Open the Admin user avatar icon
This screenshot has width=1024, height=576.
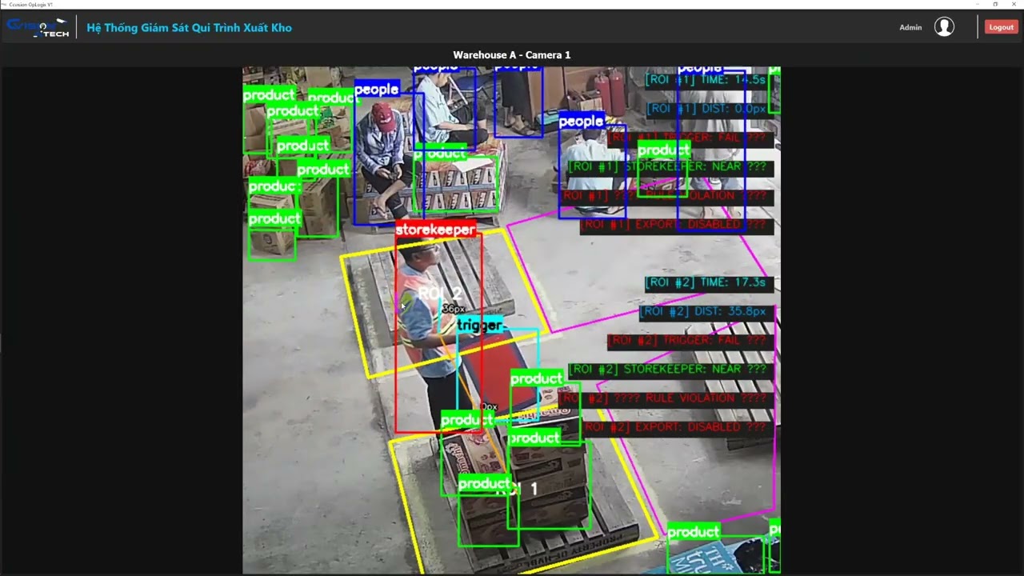(944, 27)
